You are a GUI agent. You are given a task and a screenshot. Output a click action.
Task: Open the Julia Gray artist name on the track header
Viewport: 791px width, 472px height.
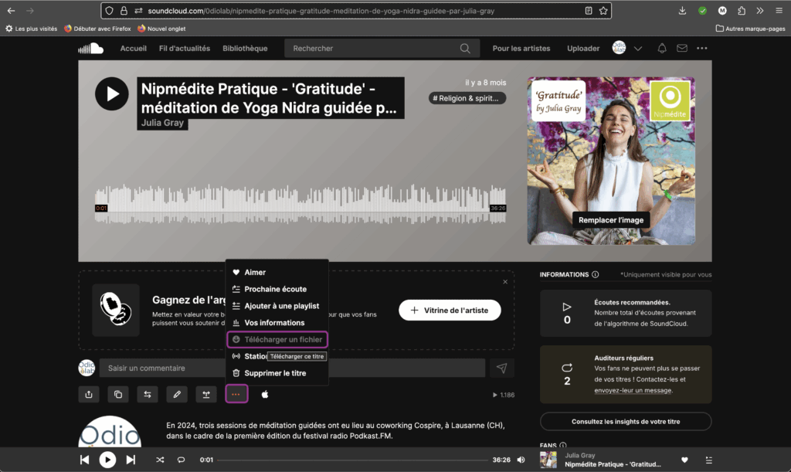click(x=162, y=123)
